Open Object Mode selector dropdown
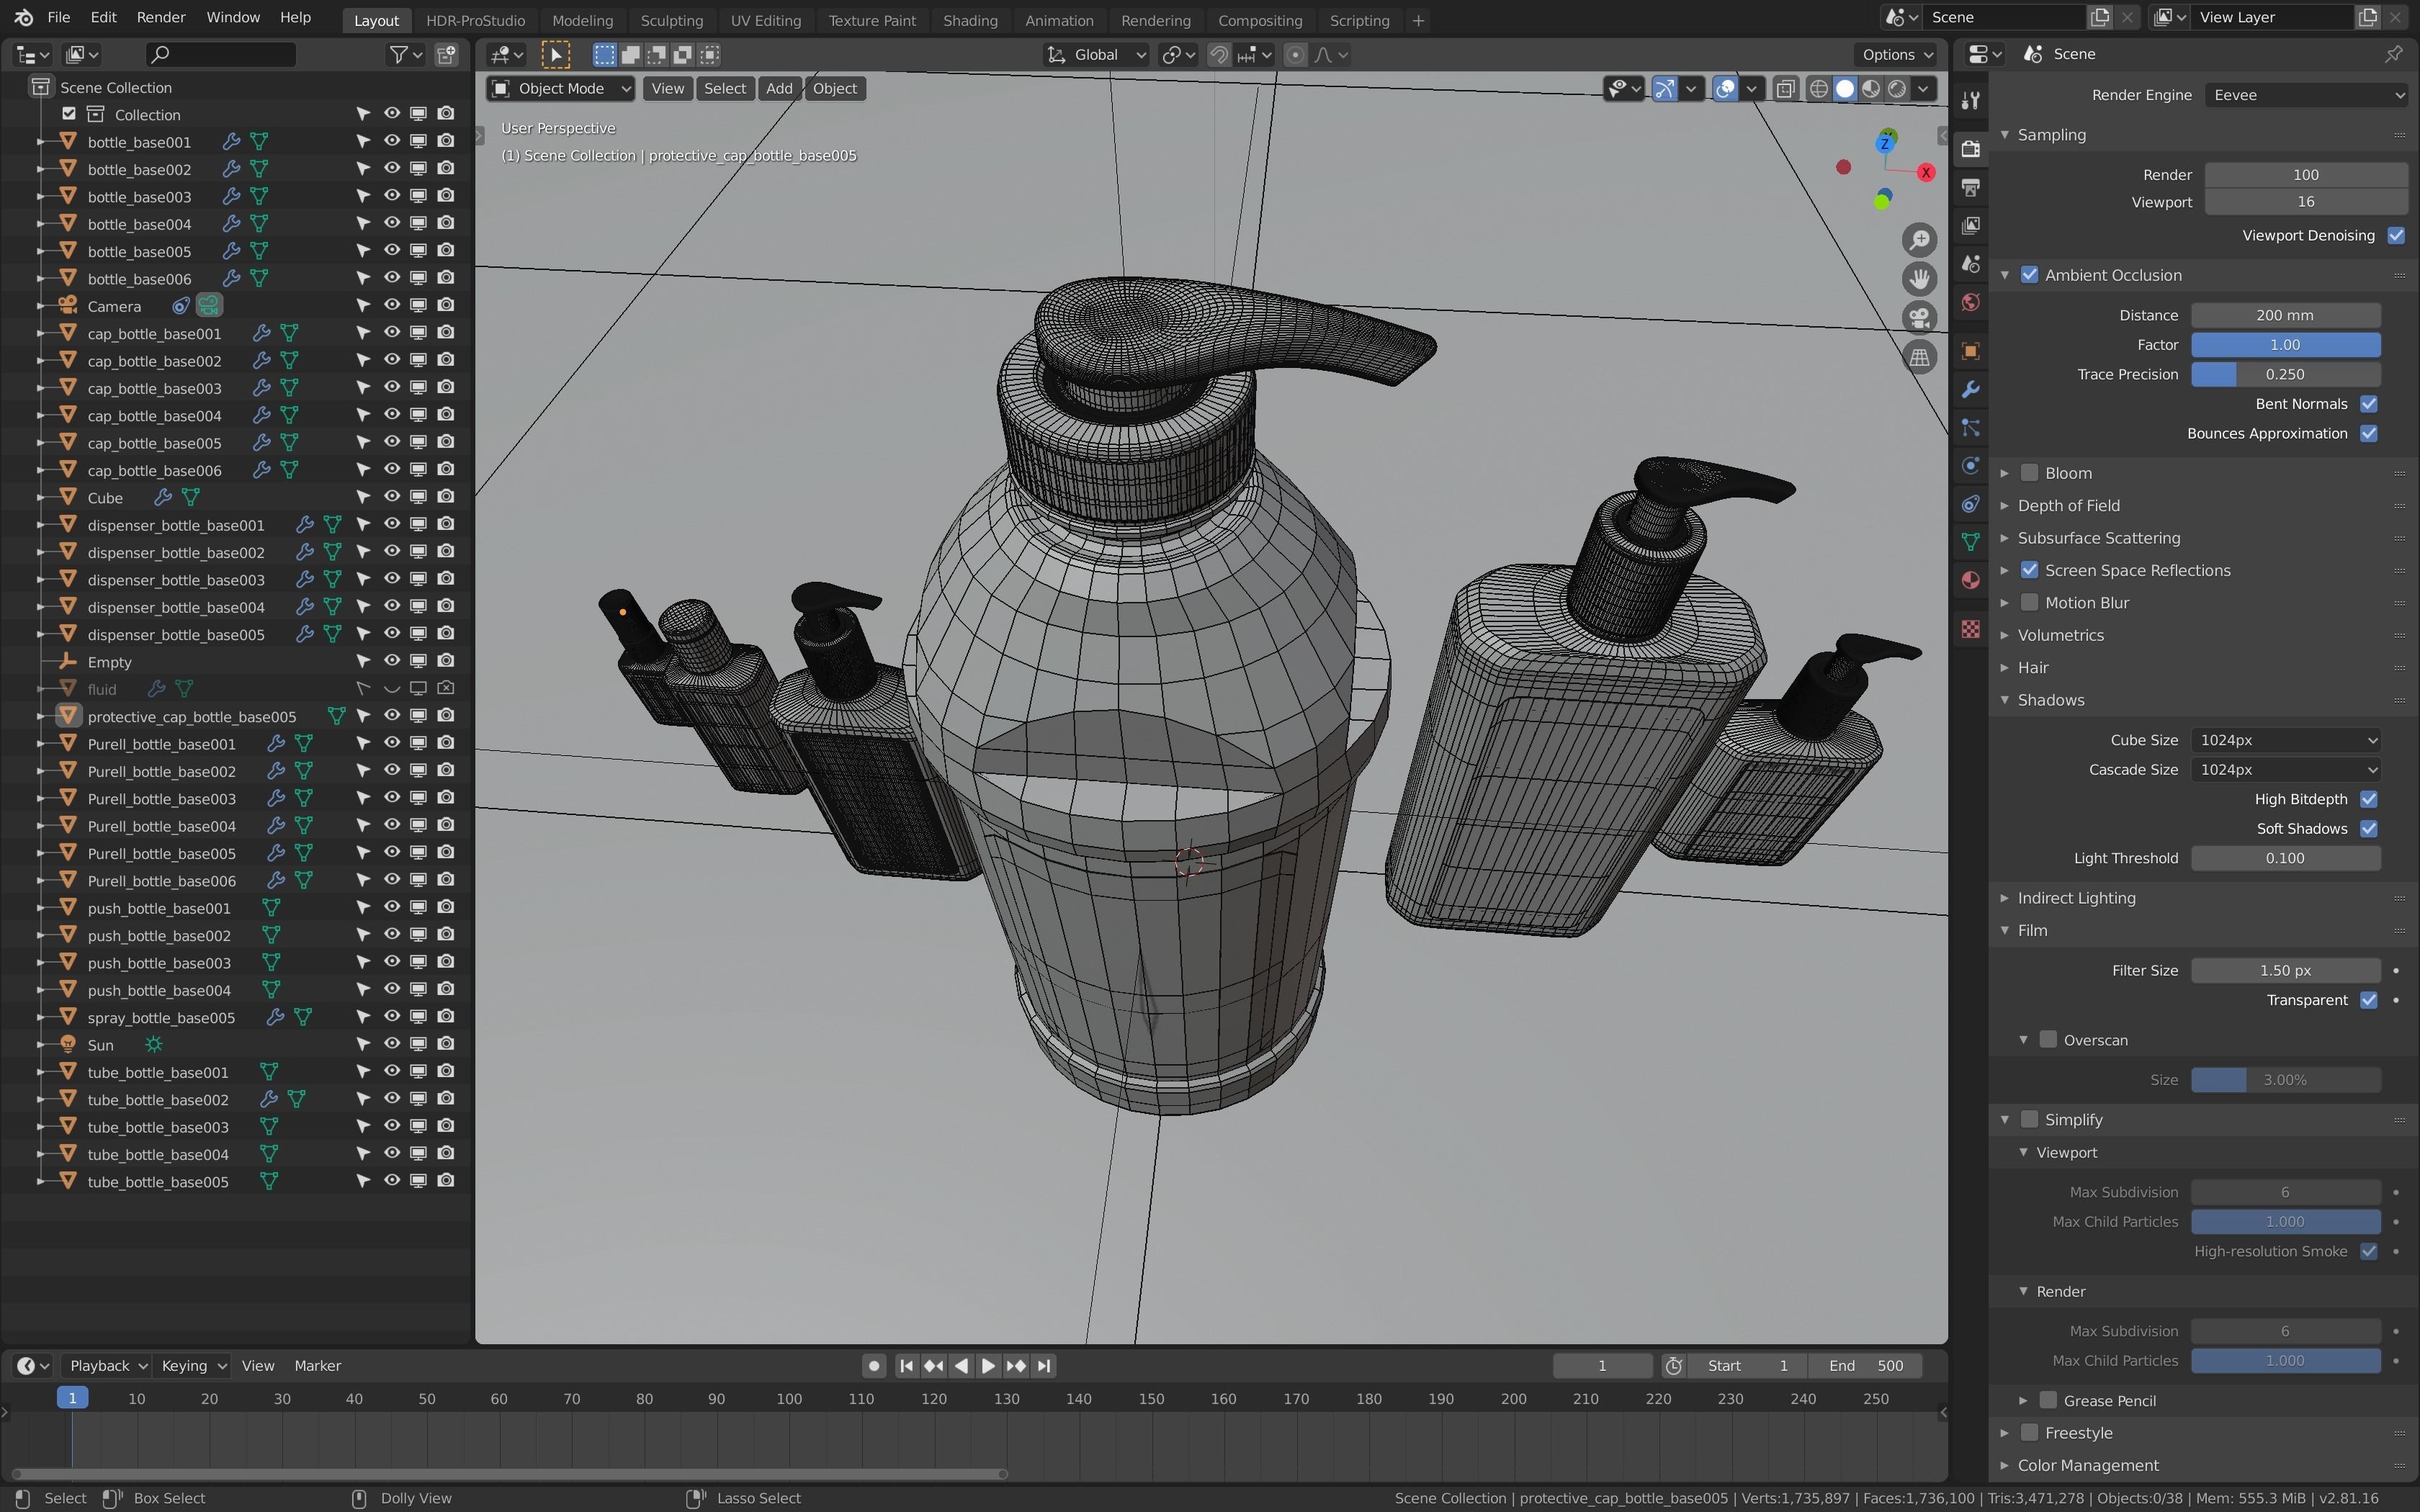The image size is (2420, 1512). coord(560,88)
